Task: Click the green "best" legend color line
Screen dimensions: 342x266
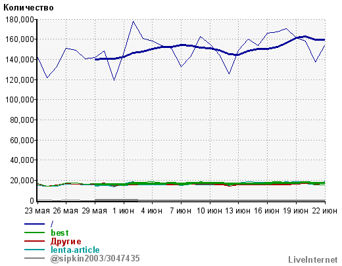Action: (x=34, y=233)
